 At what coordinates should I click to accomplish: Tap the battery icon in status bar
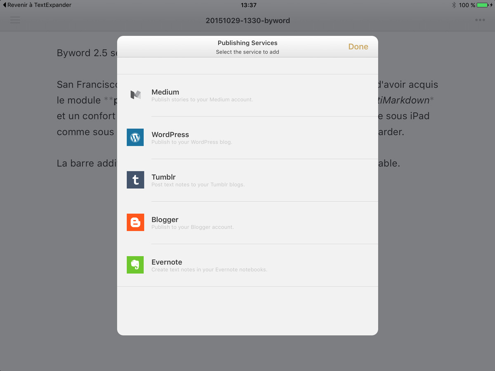(x=483, y=5)
